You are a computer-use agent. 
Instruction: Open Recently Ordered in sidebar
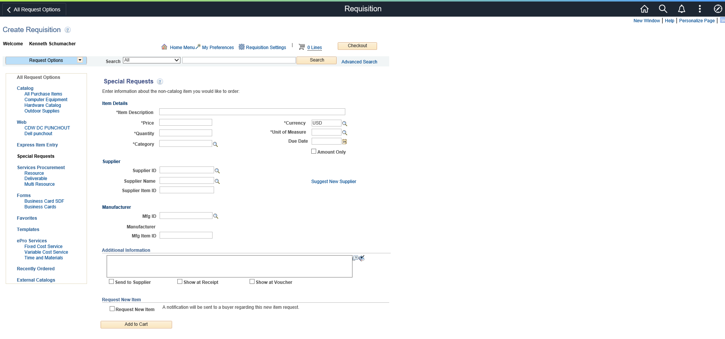pyautogui.click(x=36, y=269)
